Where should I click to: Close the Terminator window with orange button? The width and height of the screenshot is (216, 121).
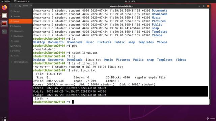[x=208, y=6]
